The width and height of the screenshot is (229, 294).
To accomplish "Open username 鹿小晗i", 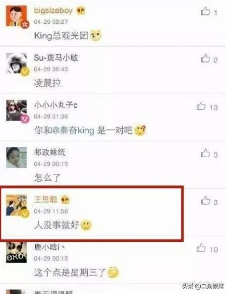I will click(x=50, y=247).
